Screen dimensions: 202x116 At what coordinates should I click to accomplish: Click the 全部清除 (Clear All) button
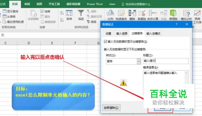(111, 108)
